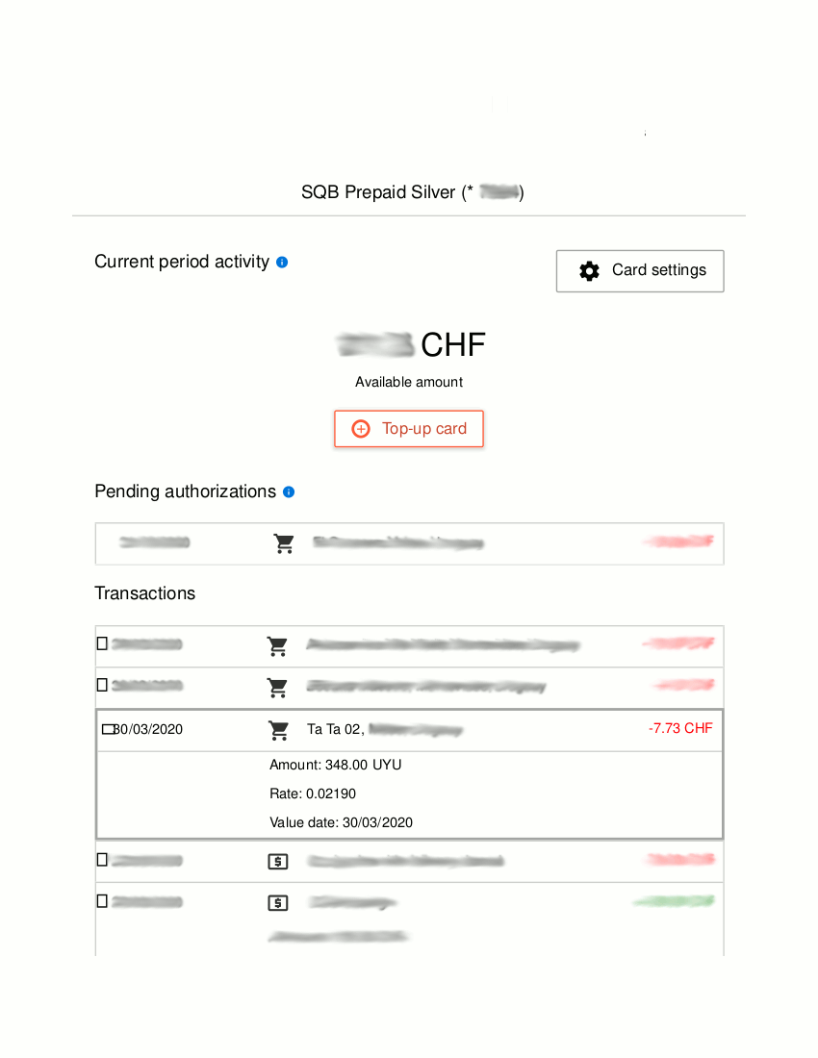Check the fourth transaction's checkbox
The image size is (818, 1058).
(x=102, y=859)
